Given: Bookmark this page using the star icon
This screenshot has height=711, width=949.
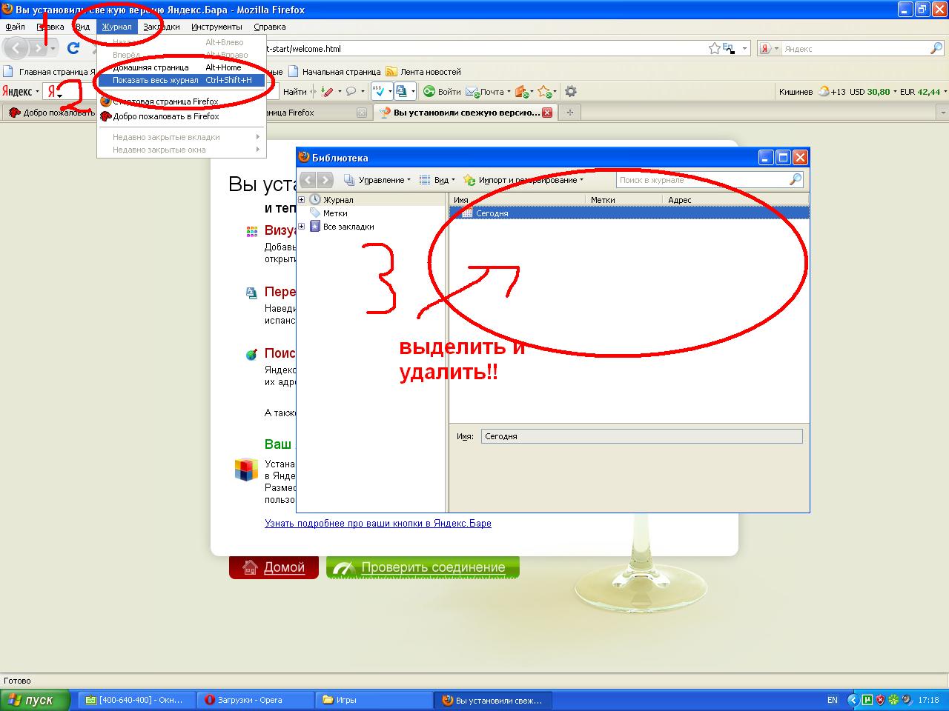Looking at the screenshot, I should coord(715,49).
